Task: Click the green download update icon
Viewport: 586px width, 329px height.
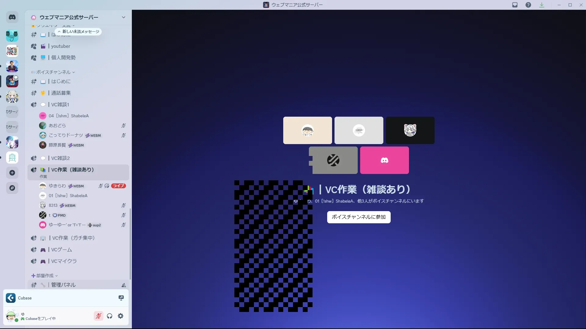Action: pos(542,5)
